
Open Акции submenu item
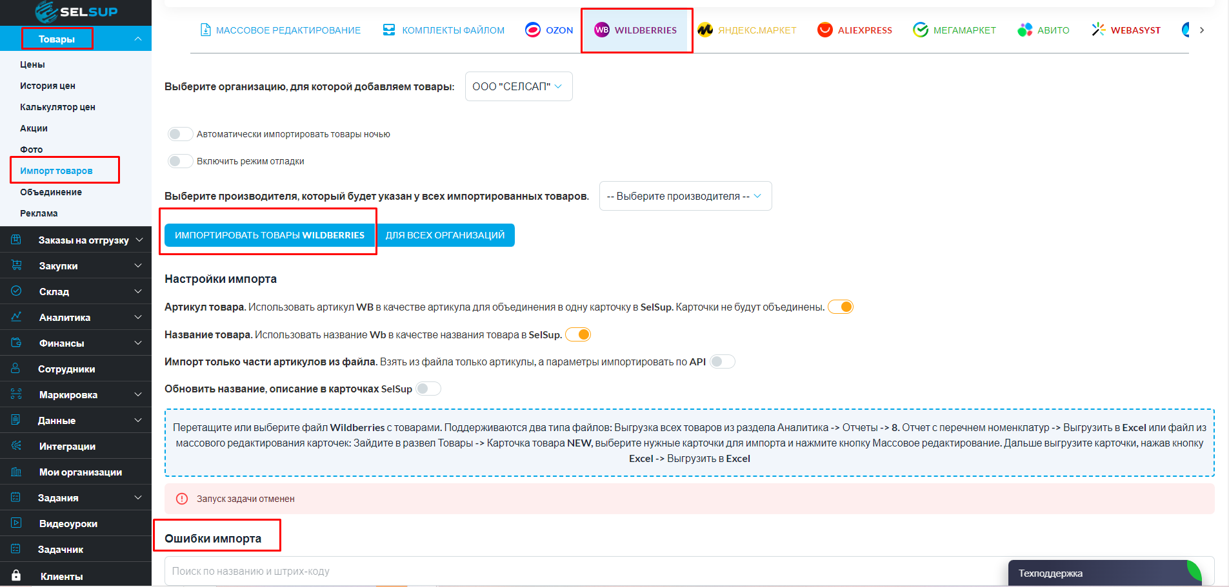coord(34,128)
